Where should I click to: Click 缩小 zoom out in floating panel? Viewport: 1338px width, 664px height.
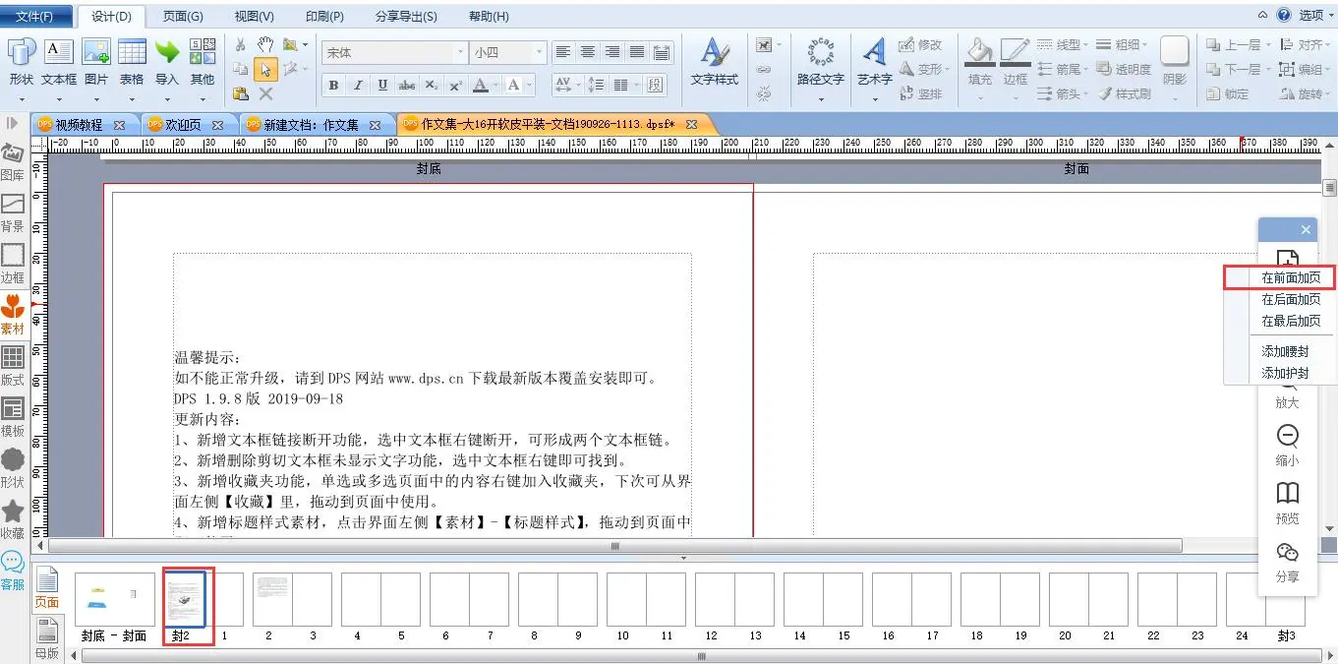(x=1287, y=446)
